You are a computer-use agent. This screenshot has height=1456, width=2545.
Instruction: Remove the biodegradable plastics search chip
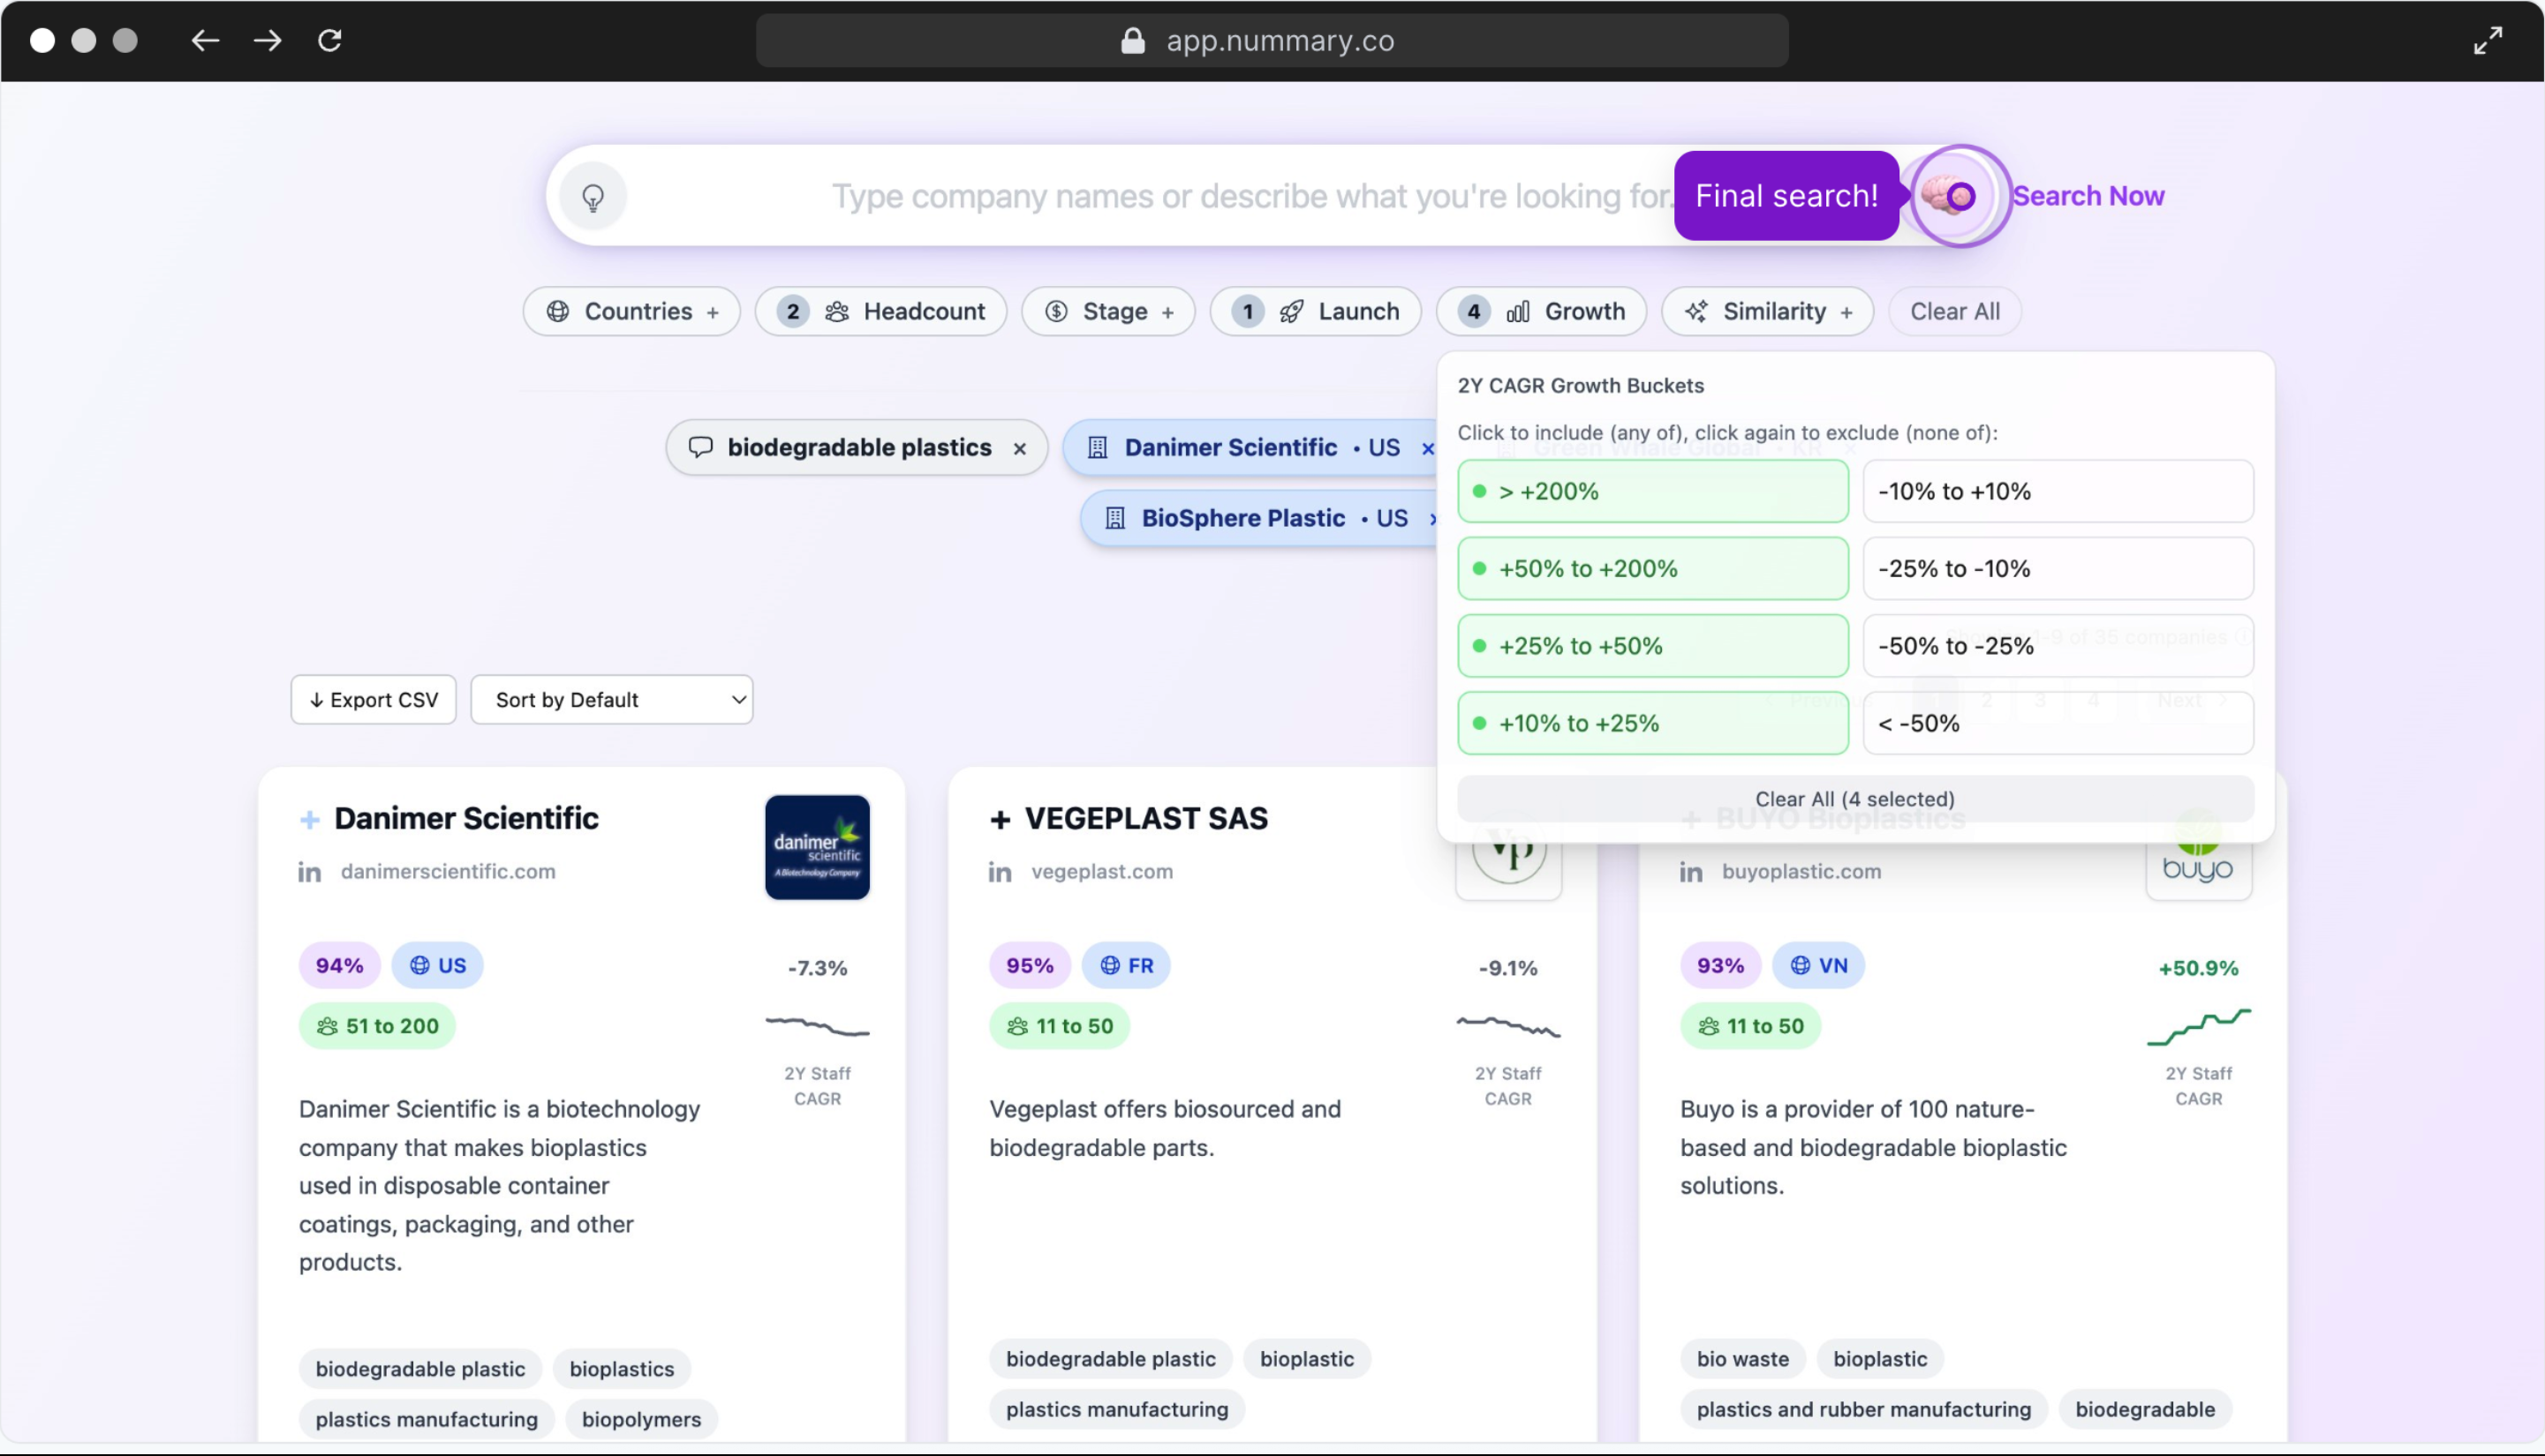pos(1019,449)
